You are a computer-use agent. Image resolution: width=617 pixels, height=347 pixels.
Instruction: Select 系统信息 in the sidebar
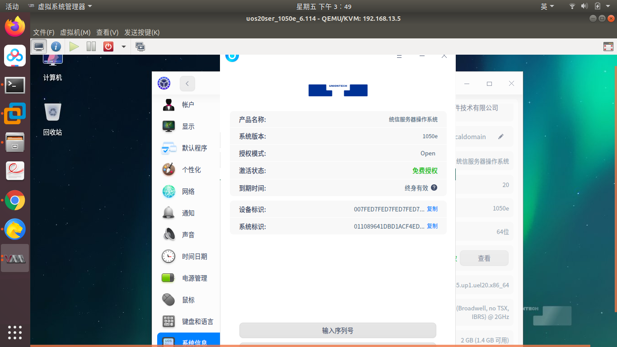pyautogui.click(x=188, y=340)
